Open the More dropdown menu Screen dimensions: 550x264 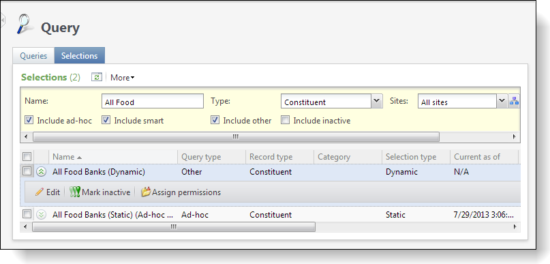[x=123, y=78]
